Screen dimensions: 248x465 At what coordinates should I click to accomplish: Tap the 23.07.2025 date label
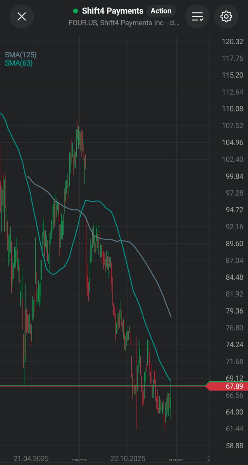click(x=79, y=460)
